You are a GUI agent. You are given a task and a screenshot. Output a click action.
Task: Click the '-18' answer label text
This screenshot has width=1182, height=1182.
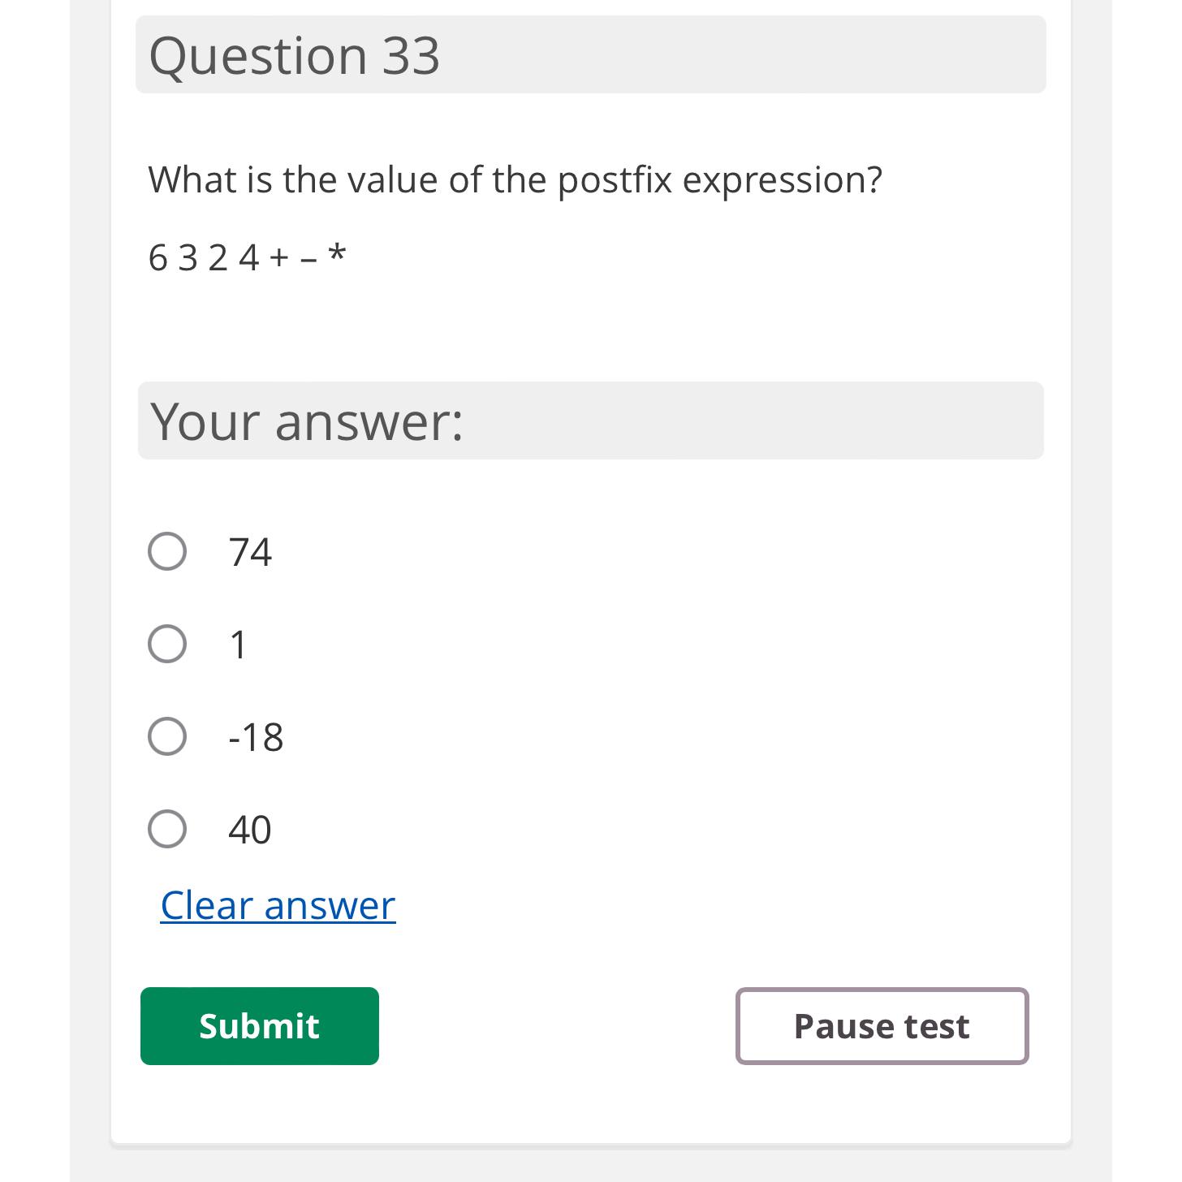256,737
